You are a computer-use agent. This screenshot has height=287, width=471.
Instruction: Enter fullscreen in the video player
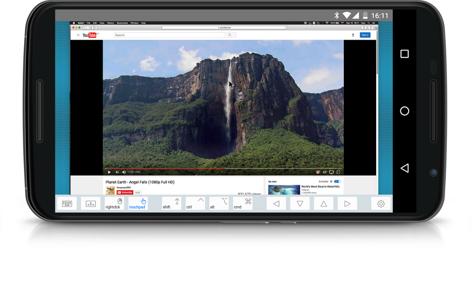(338, 172)
